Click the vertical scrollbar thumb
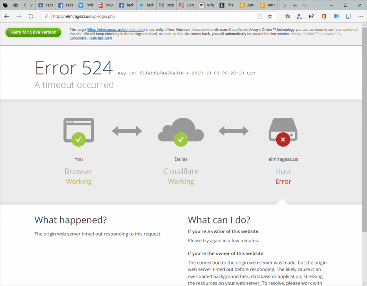Viewport: 367px width, 286px height. (364, 129)
